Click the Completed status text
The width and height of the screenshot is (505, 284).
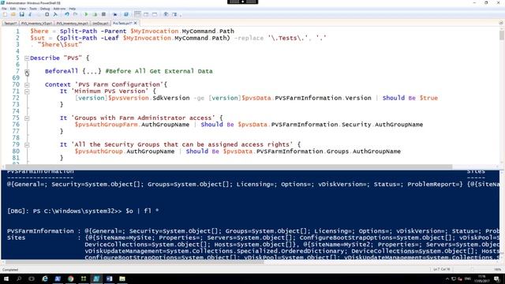10,270
